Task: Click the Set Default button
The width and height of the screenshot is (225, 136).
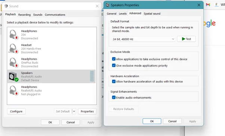Action: 63,111
